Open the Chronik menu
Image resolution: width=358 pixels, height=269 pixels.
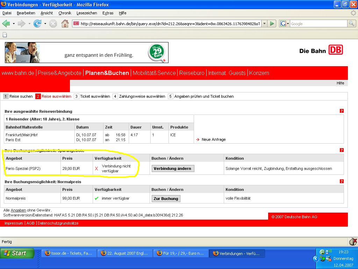click(65, 13)
